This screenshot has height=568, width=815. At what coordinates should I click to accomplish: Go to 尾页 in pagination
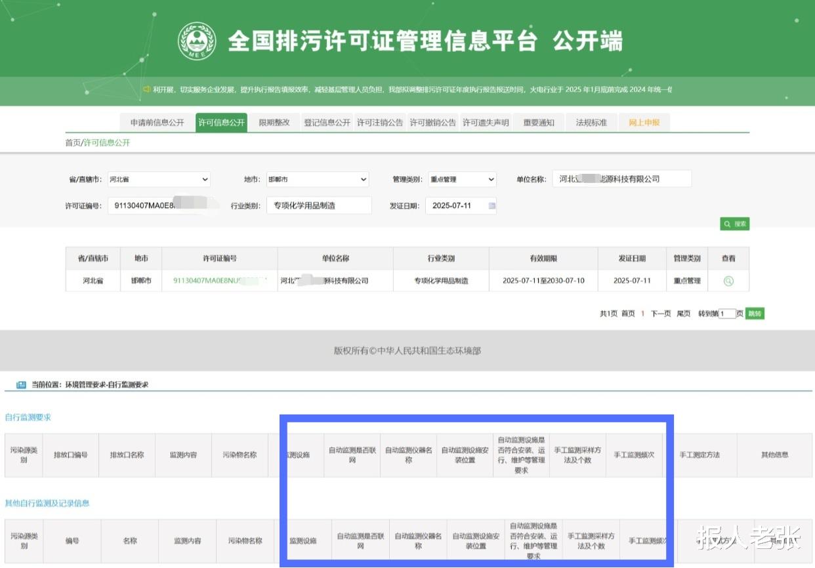coord(684,314)
